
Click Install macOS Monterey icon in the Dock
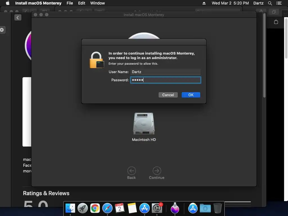175,208
